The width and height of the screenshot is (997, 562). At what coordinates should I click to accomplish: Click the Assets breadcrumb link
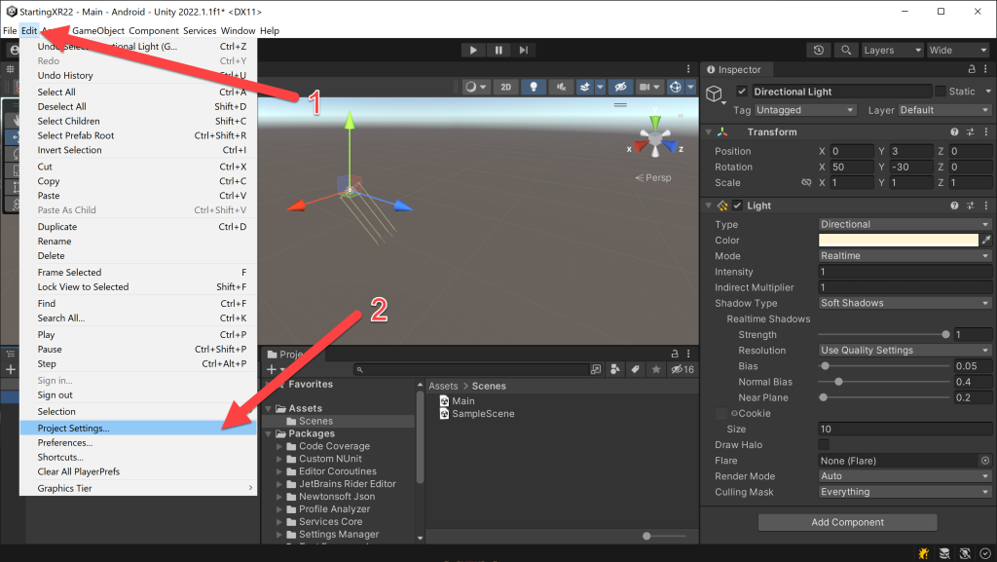click(x=443, y=386)
